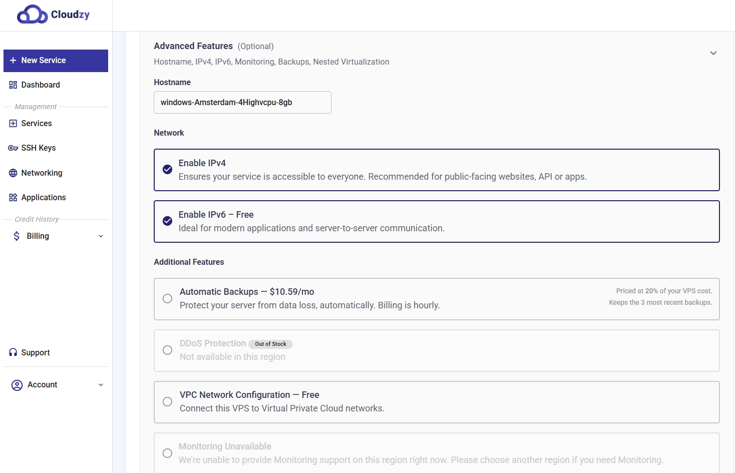Click the Support headset icon

(x=13, y=353)
